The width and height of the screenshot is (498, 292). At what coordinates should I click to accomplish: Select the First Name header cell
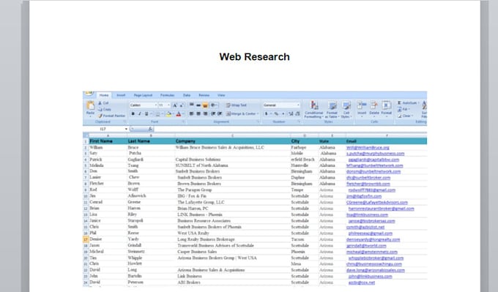tap(108, 141)
